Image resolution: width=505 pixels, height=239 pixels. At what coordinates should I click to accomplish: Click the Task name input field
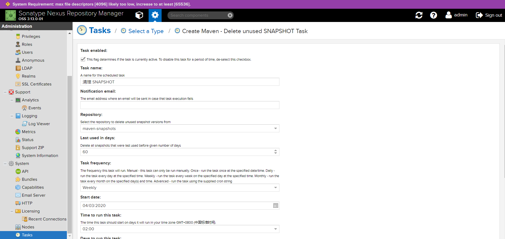180,82
